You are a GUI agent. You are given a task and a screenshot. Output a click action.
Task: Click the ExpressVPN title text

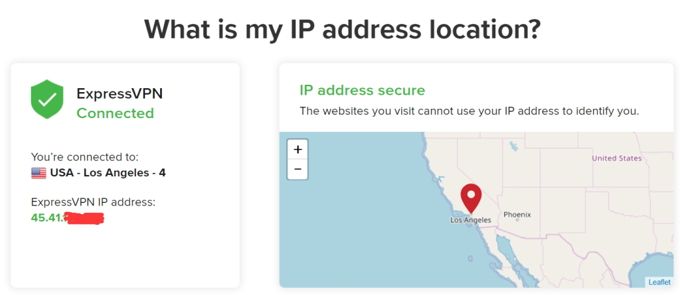point(120,93)
